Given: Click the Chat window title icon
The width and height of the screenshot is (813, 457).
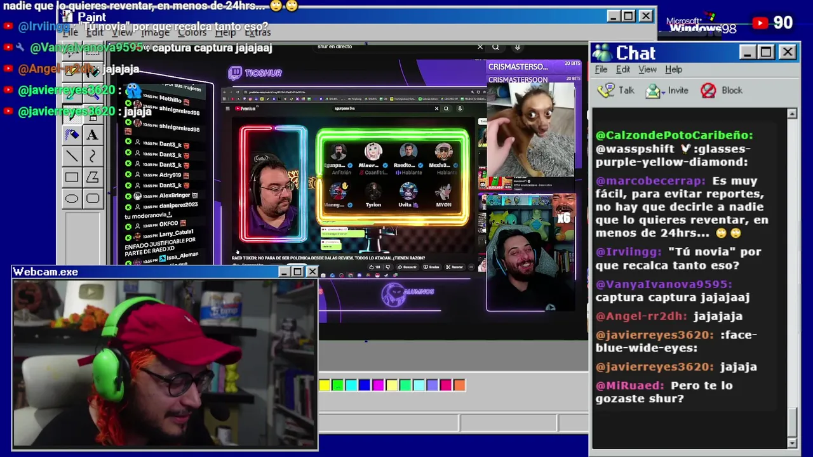Looking at the screenshot, I should pos(602,53).
